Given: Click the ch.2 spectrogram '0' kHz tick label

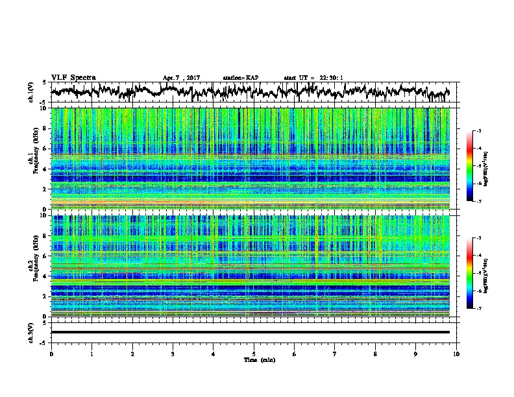Looking at the screenshot, I should pyautogui.click(x=45, y=317).
